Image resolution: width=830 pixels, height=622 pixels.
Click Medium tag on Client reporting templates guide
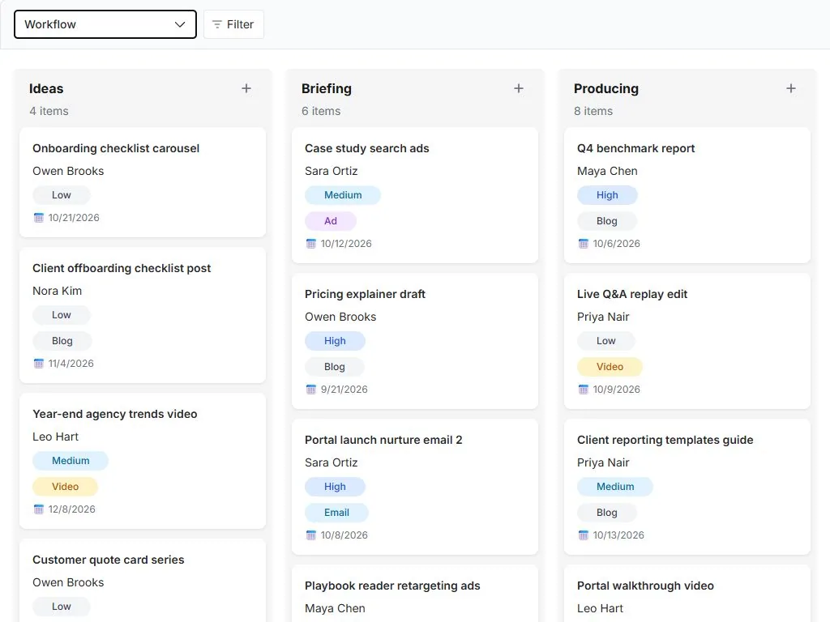coord(615,487)
